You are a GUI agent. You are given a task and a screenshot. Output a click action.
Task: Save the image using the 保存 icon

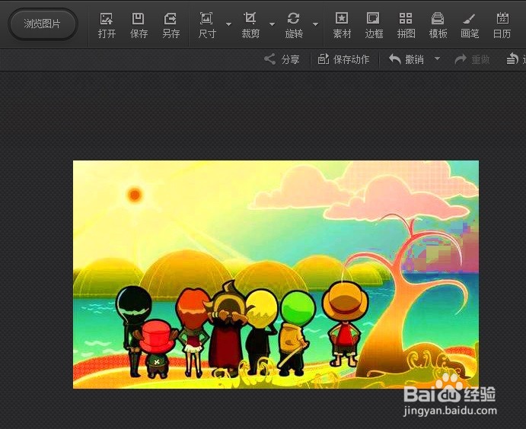(x=139, y=25)
